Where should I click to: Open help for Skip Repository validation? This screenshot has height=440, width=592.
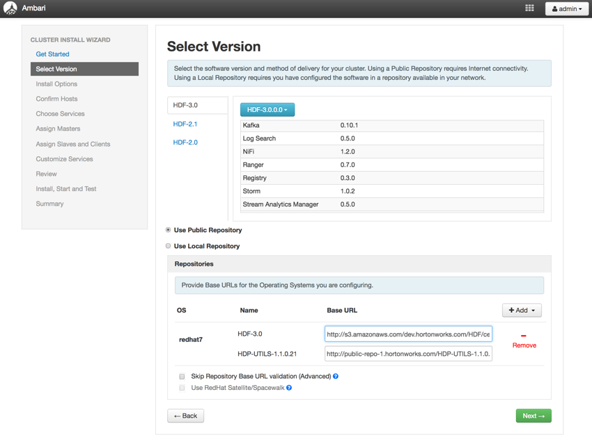pos(336,376)
